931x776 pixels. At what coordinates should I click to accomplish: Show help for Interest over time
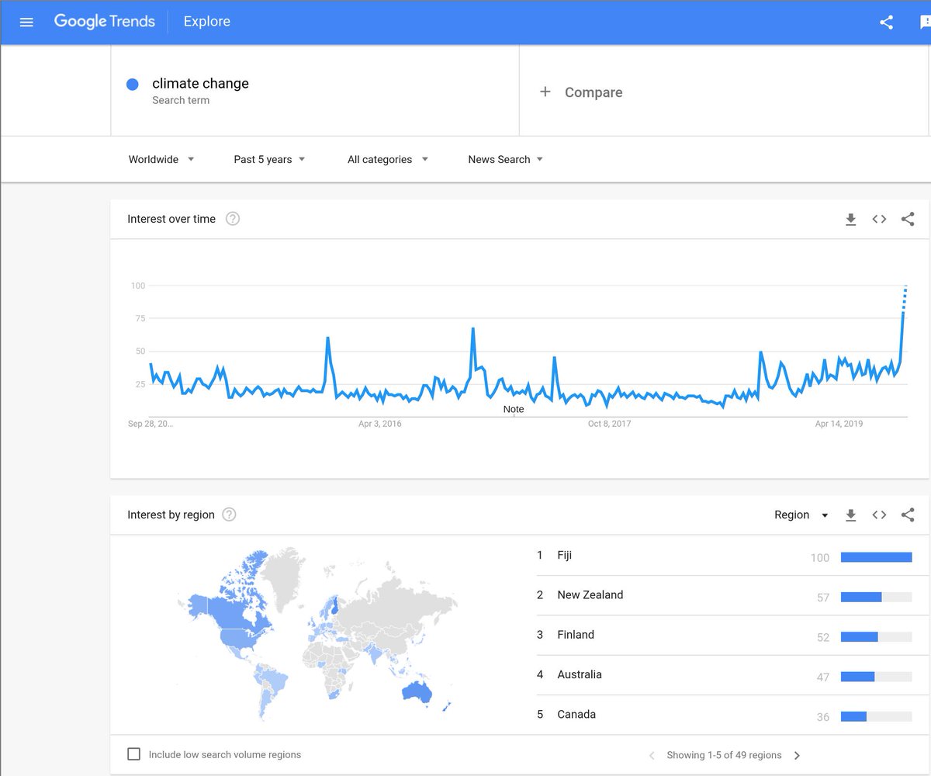pos(233,219)
